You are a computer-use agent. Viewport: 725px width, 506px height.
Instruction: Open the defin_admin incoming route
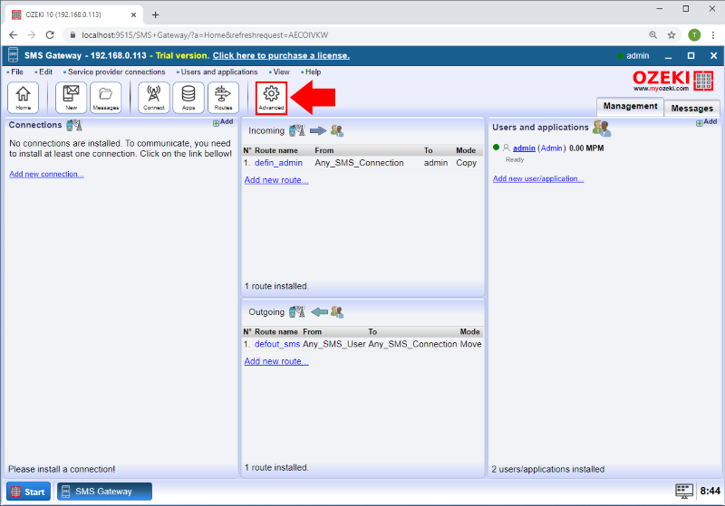278,163
